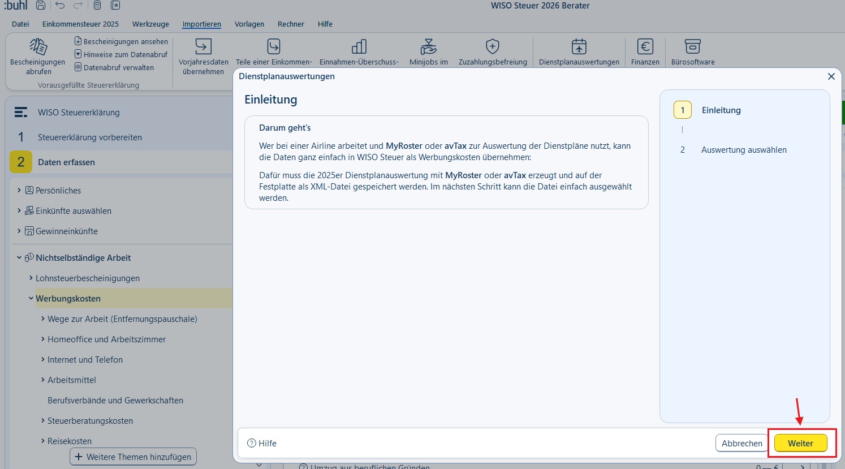Click Hinweise zum Datenabruf in the ribbon
Image resolution: width=845 pixels, height=469 pixels.
tap(121, 54)
